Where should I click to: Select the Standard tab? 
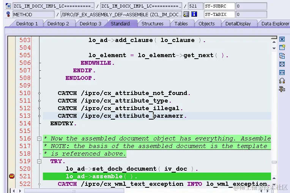(120, 24)
